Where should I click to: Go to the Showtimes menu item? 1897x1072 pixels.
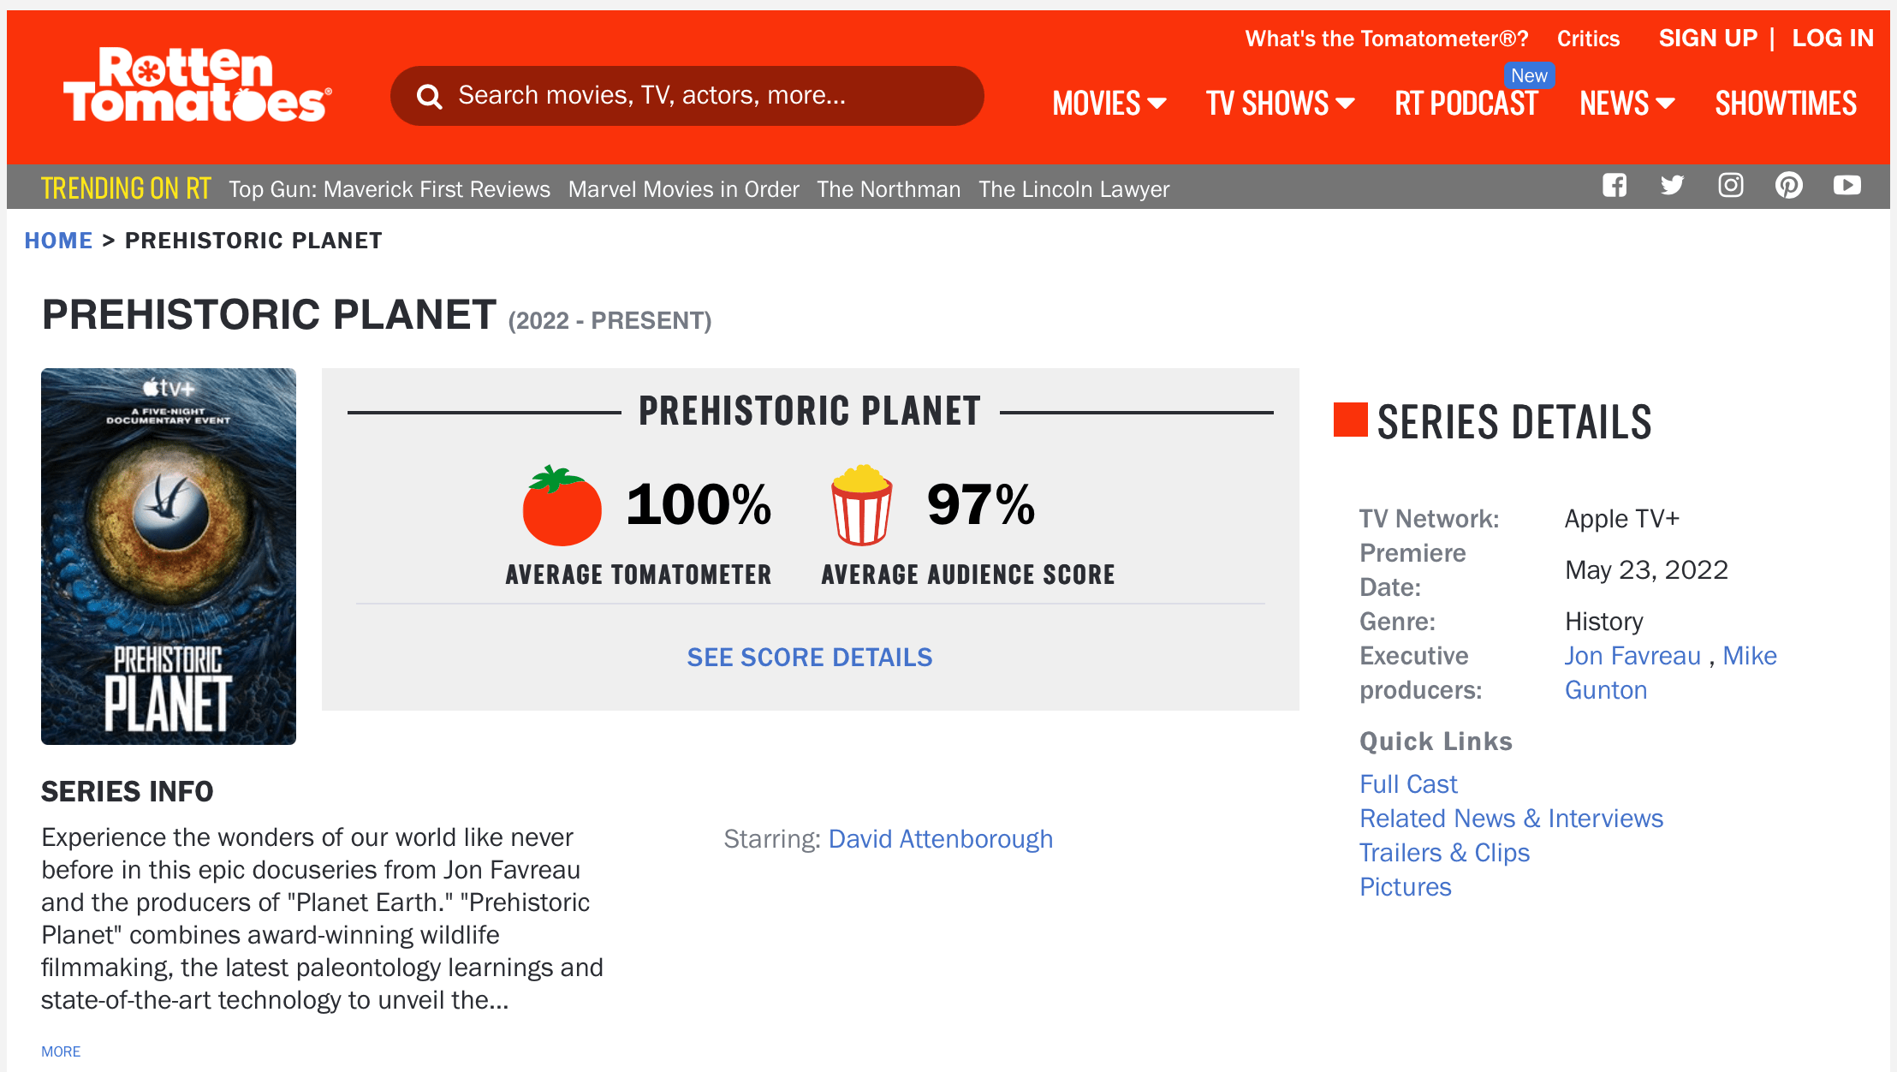[1786, 104]
